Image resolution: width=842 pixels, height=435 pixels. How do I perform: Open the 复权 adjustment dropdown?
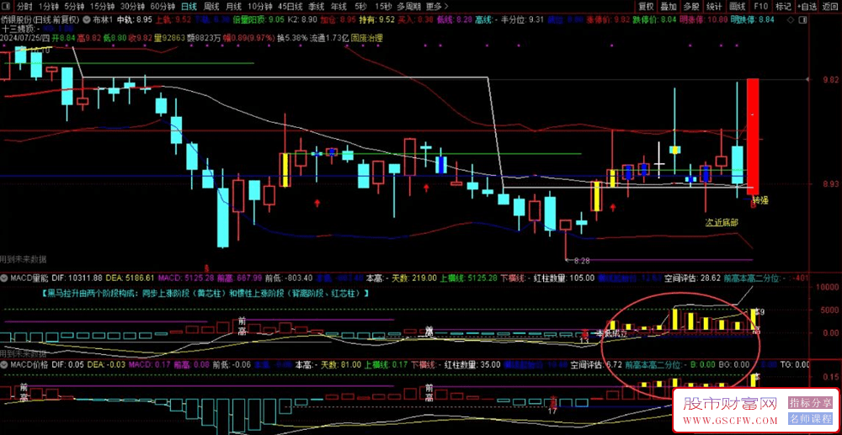(x=646, y=7)
